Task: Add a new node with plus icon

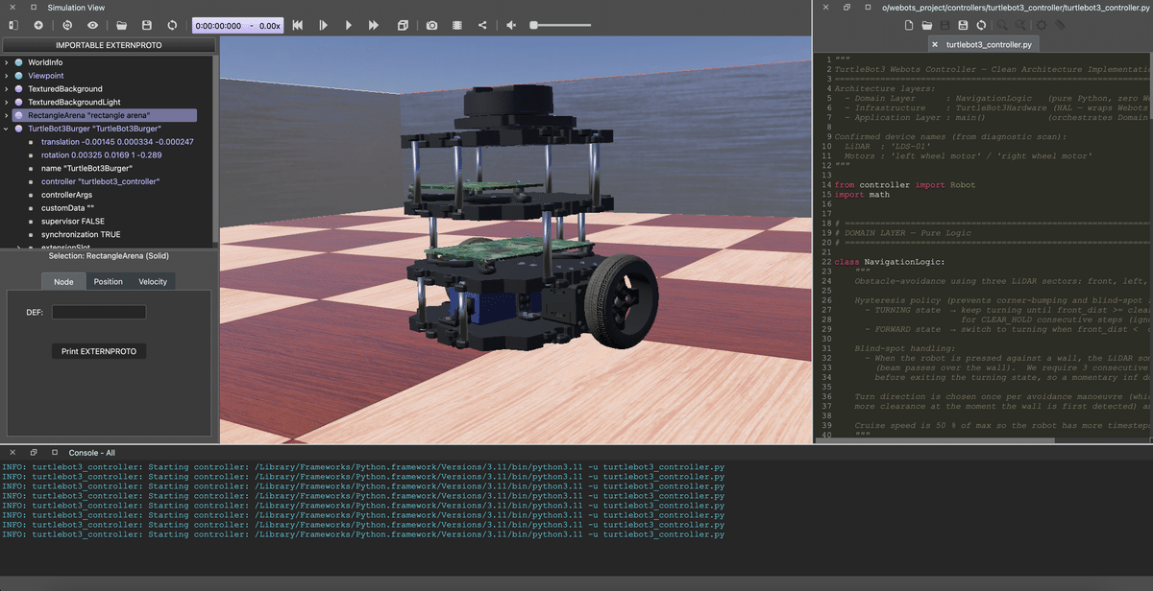Action: (x=38, y=25)
